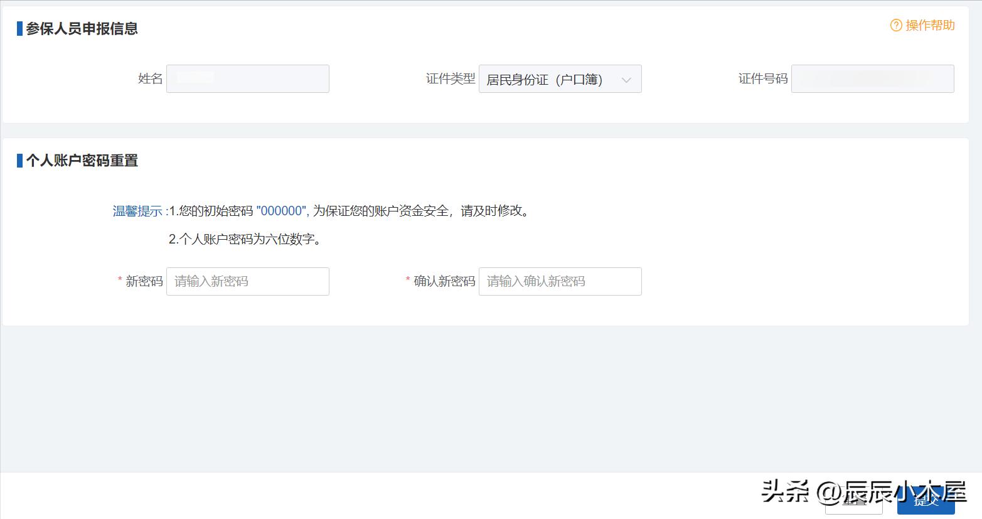The width and height of the screenshot is (982, 519).
Task: Click the blue "000000" initial password text
Action: coord(280,211)
